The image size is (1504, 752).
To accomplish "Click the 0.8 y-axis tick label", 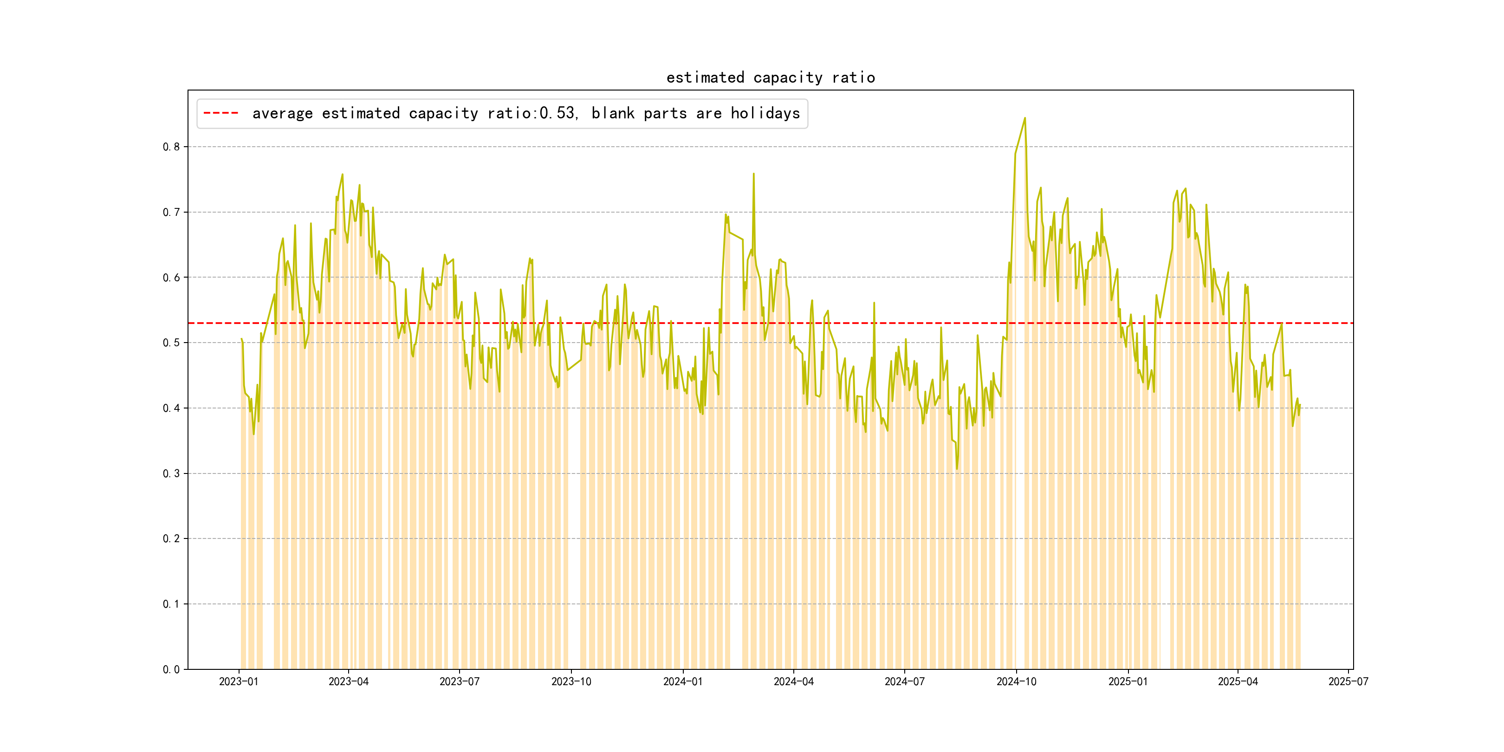I will (171, 147).
